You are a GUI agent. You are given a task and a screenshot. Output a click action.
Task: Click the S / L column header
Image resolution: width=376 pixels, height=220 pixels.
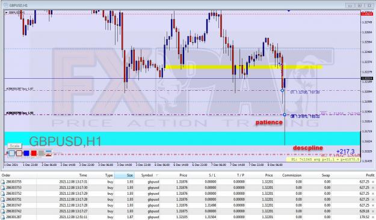pyautogui.click(x=212, y=176)
